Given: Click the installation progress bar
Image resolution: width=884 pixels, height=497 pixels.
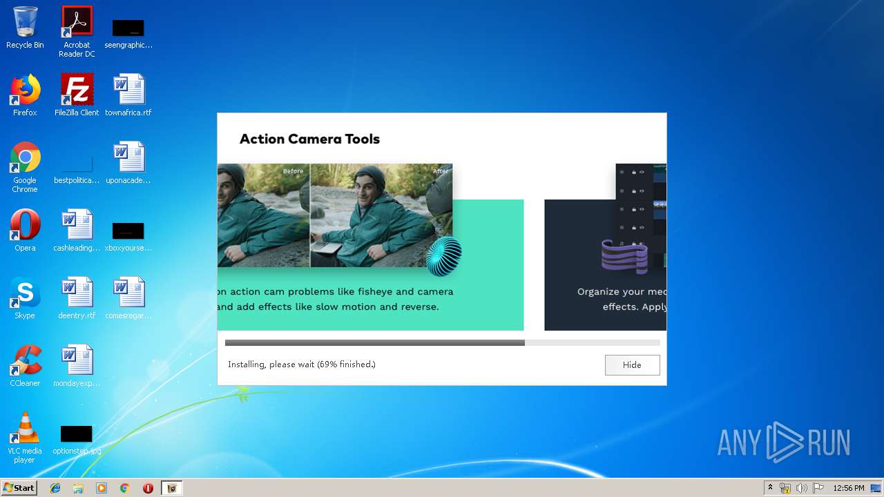Looking at the screenshot, I should coord(442,342).
